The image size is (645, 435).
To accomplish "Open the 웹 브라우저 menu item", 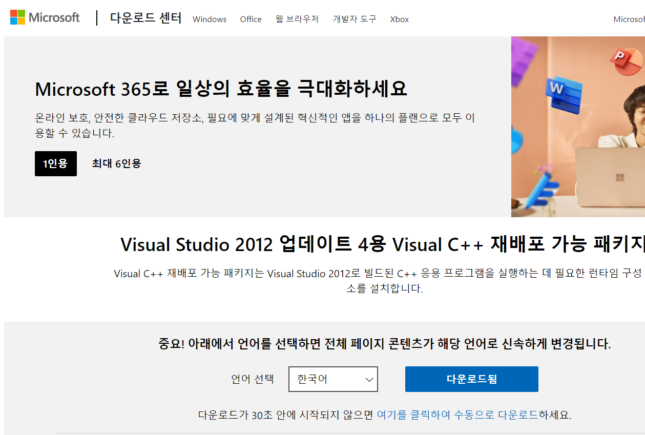I will [297, 19].
